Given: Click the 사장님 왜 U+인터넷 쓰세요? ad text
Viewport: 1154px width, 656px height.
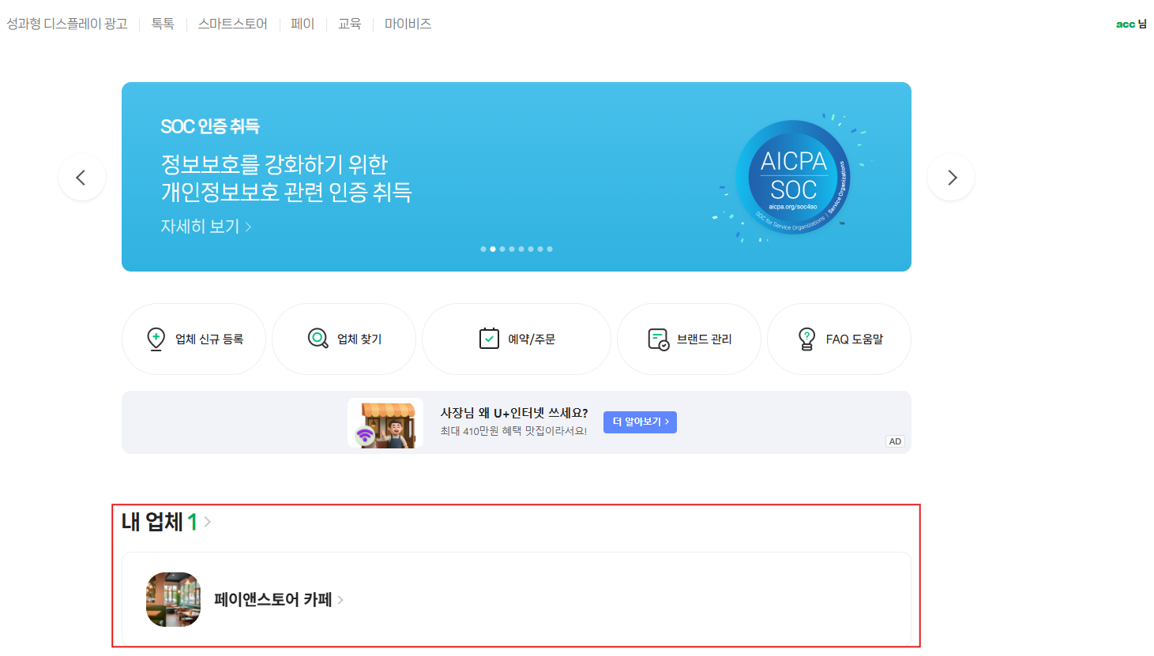Looking at the screenshot, I should click(514, 413).
